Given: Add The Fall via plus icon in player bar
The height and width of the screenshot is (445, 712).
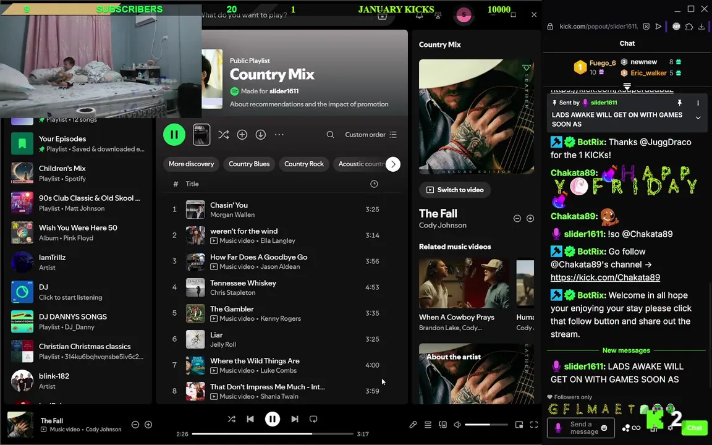Looking at the screenshot, I should point(148,425).
